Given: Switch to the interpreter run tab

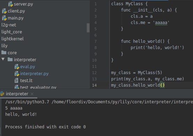Looking at the screenshot, I should [x=17, y=94].
